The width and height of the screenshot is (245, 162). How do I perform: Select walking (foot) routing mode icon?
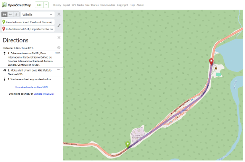16,14
